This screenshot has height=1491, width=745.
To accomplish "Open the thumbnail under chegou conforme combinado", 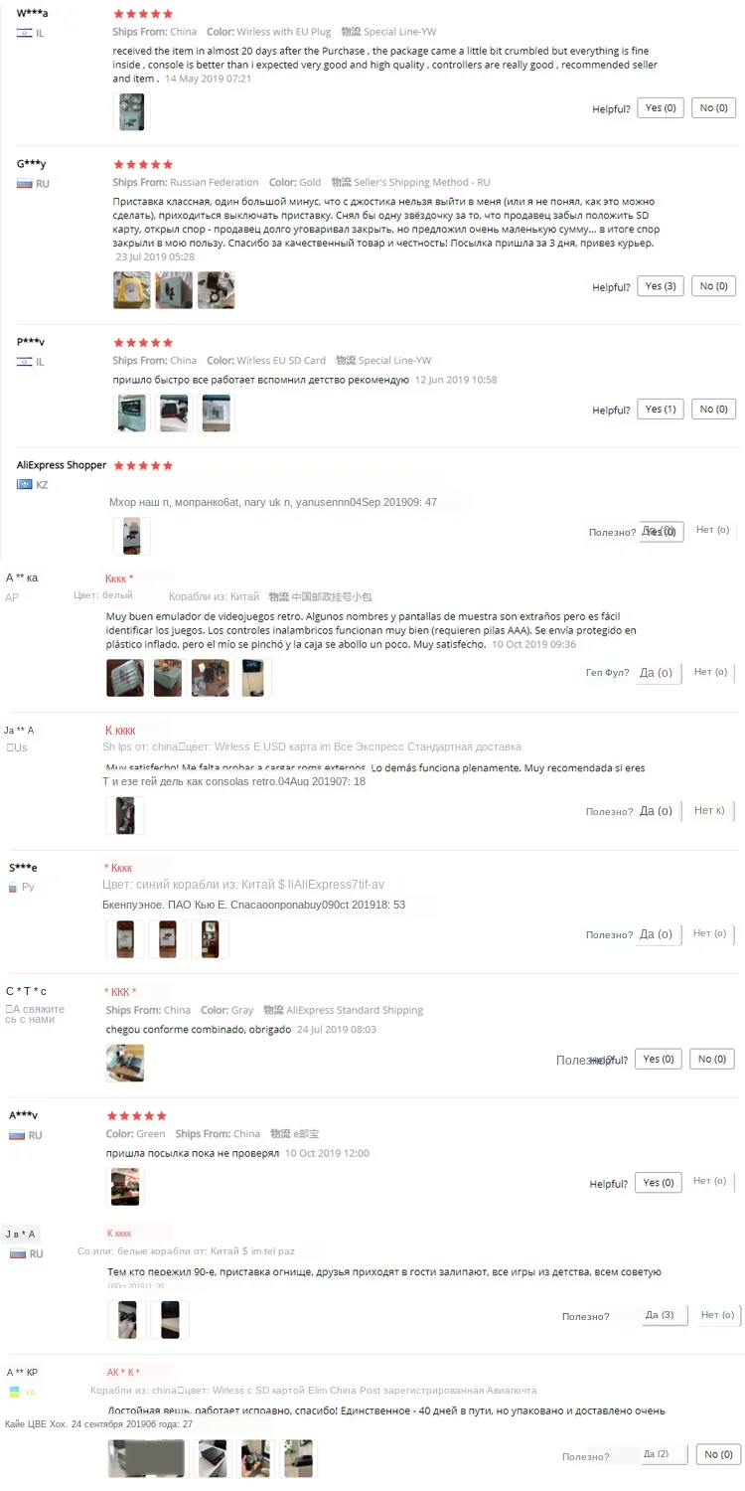I will (x=125, y=1063).
